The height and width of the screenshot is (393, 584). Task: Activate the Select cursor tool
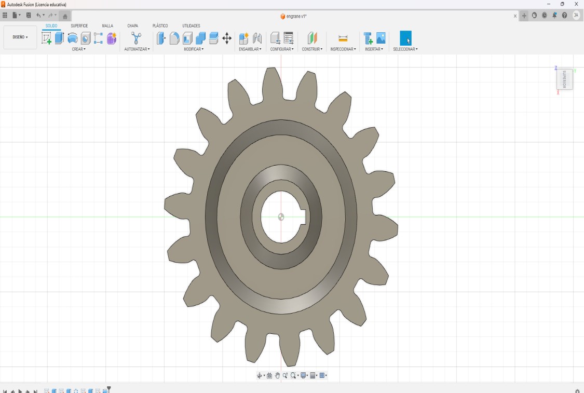(x=405, y=38)
